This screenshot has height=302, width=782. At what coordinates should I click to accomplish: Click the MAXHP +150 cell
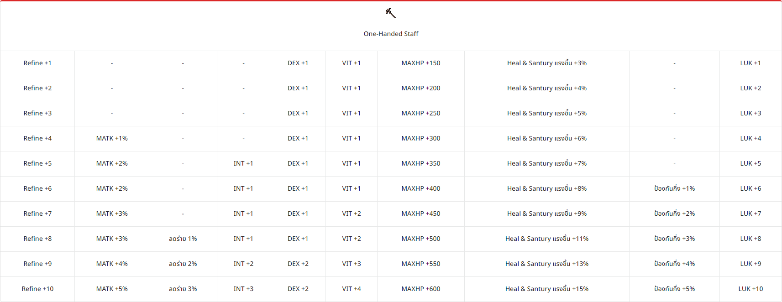click(421, 63)
